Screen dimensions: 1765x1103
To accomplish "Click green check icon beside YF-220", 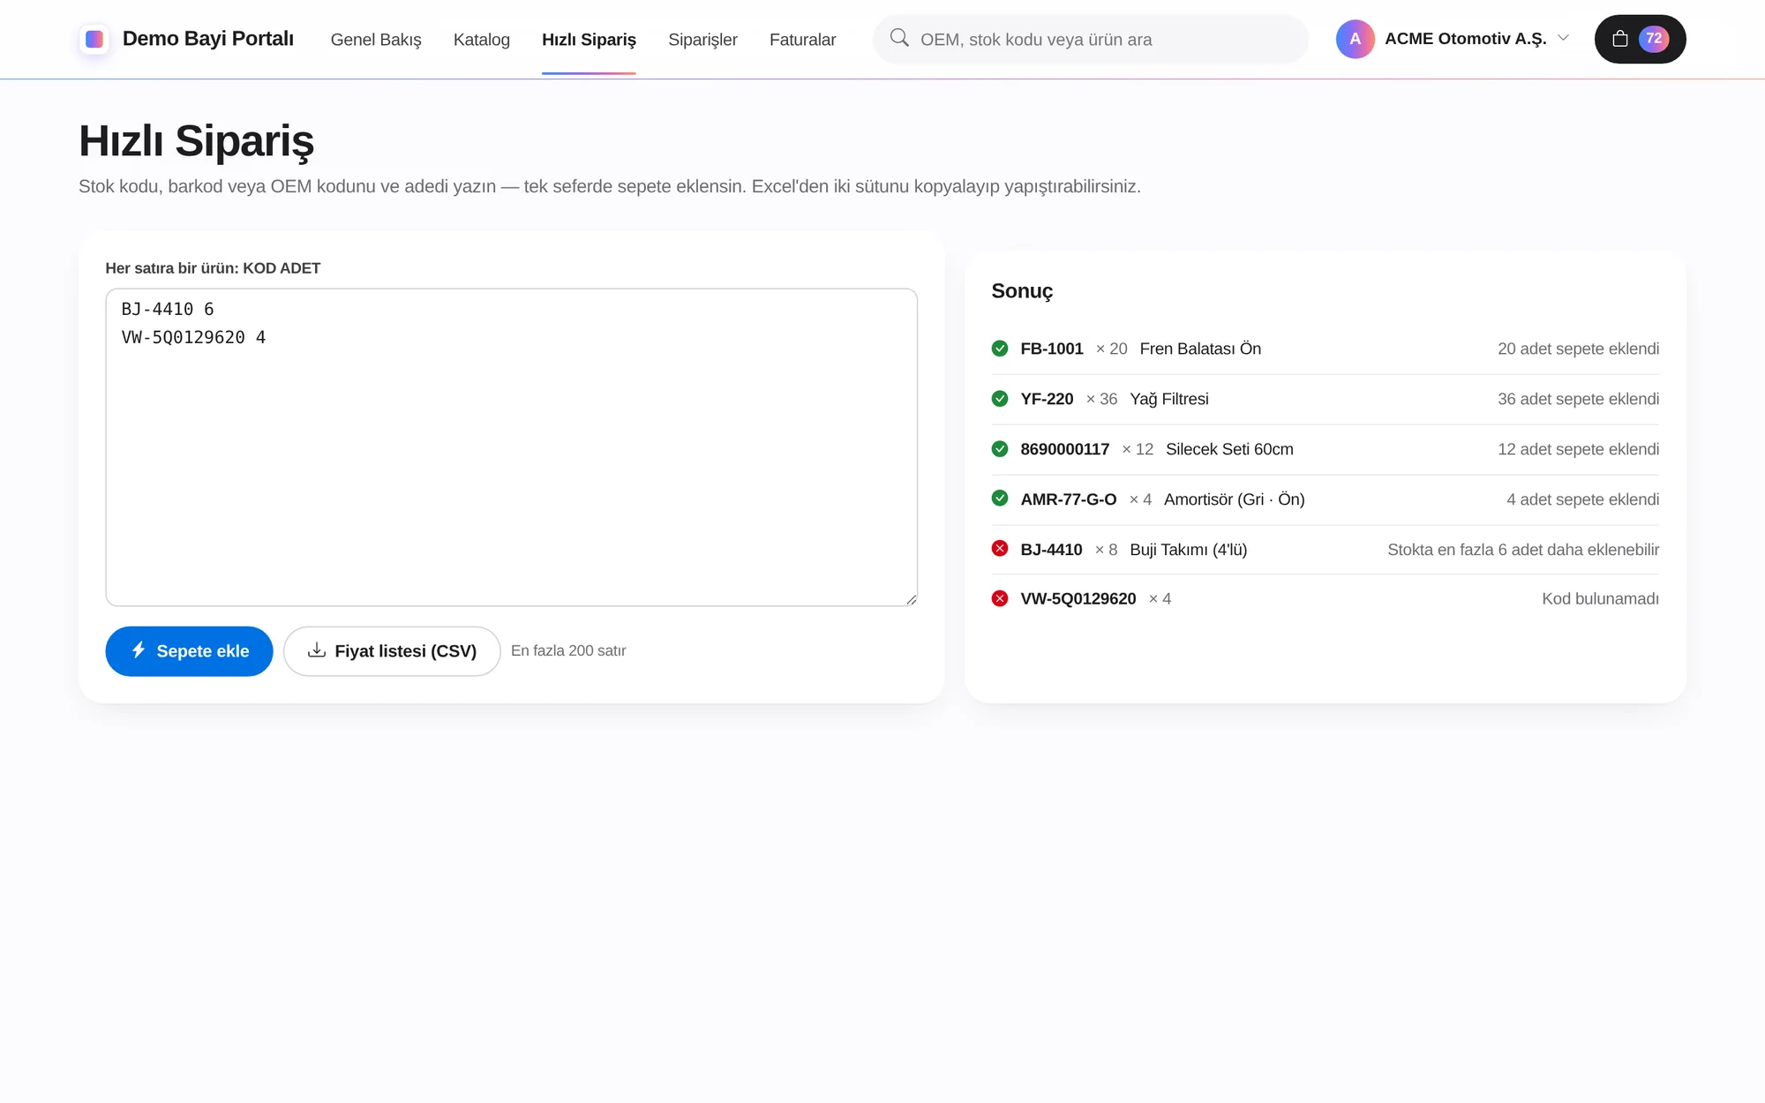I will [1000, 399].
